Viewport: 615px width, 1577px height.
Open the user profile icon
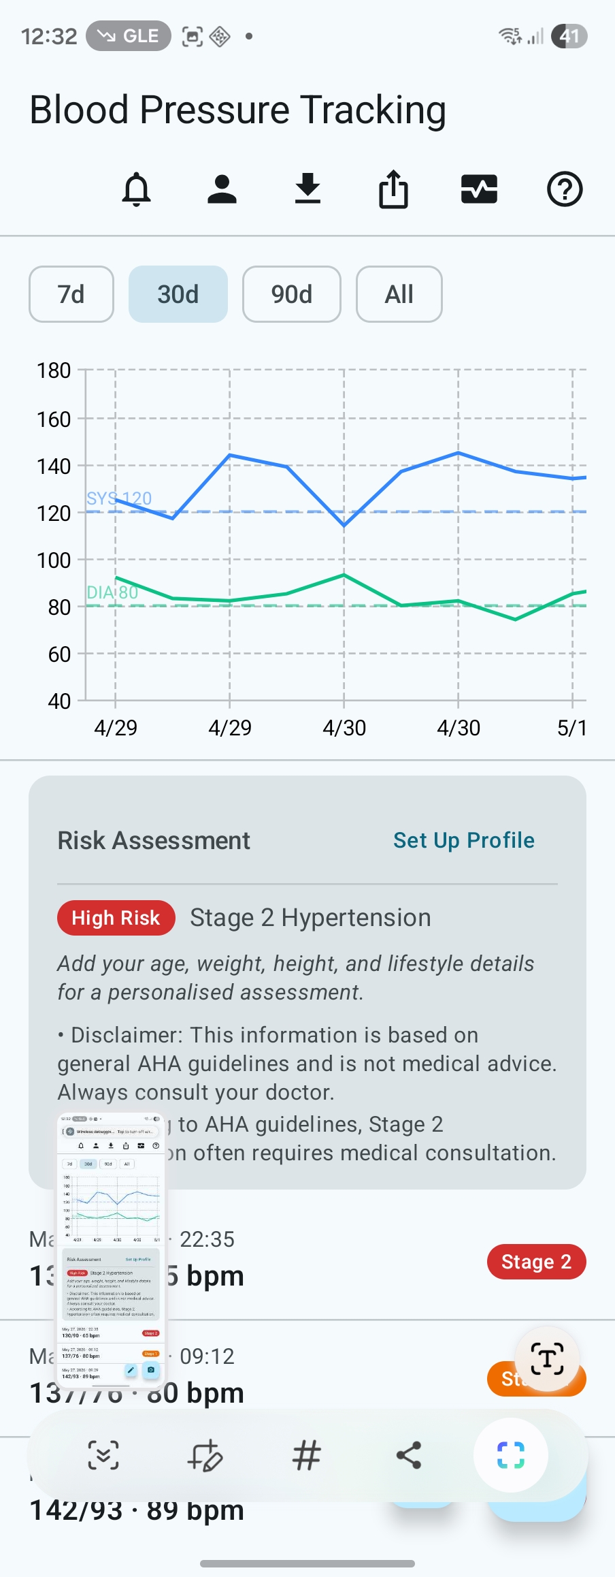pos(222,189)
